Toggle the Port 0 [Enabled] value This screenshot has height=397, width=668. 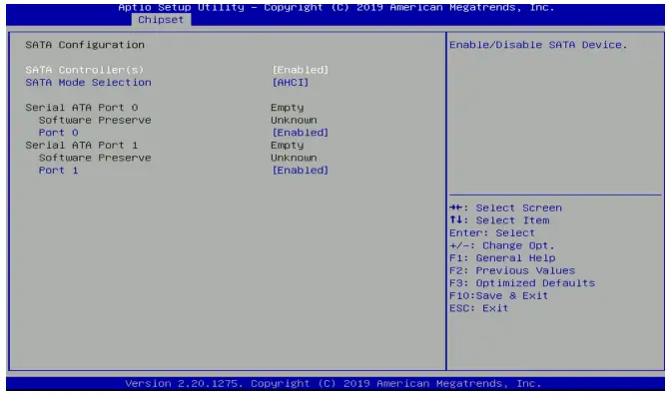[301, 133]
